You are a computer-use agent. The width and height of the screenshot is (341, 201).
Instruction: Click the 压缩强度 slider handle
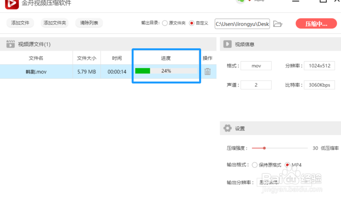point(264,148)
